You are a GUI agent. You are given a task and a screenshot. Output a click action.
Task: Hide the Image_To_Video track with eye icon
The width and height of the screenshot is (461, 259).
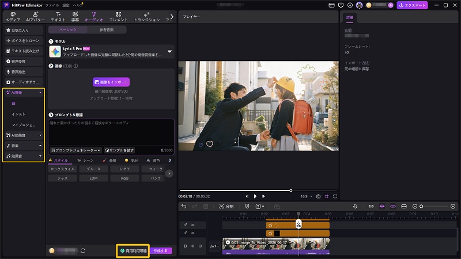193,246
